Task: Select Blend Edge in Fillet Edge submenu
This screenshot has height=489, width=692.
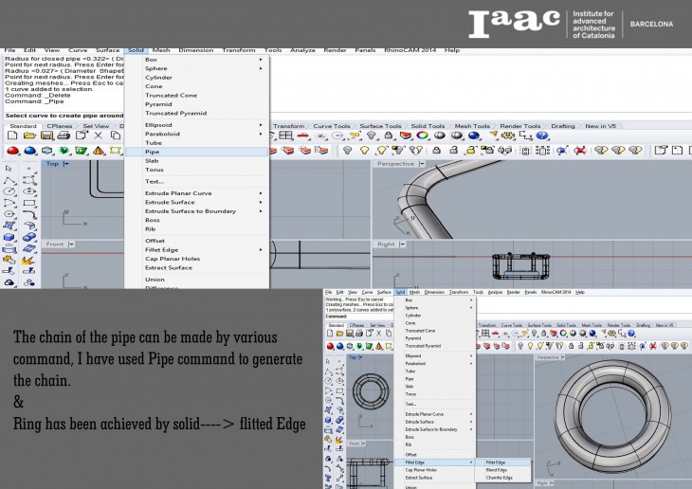Action: click(x=496, y=470)
